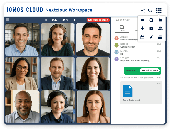This screenshot has width=171, height=130.
Task: Click the call timer 00:33:47
Action: tap(51, 20)
